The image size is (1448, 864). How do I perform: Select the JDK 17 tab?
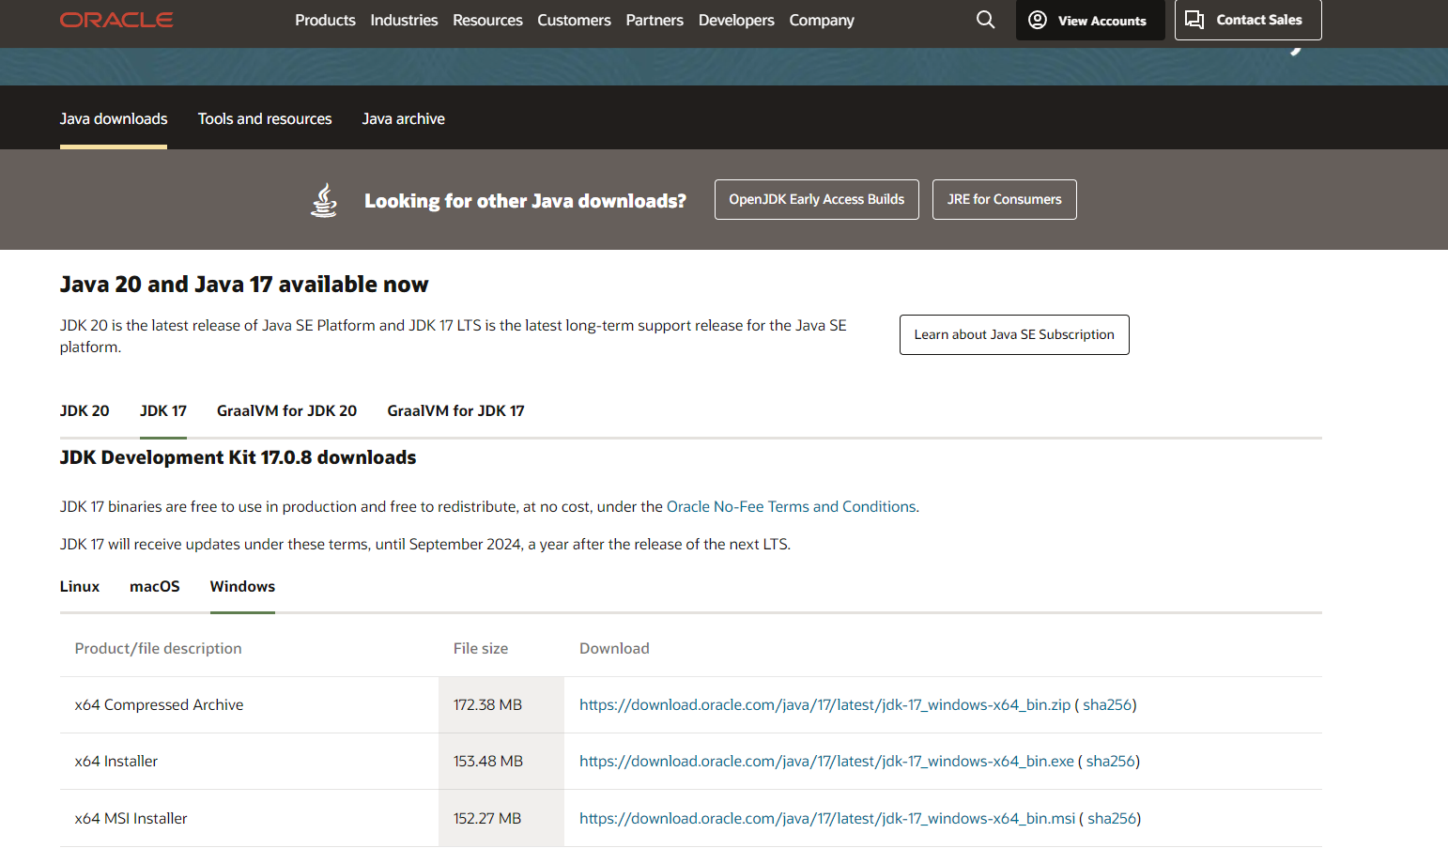pyautogui.click(x=163, y=410)
